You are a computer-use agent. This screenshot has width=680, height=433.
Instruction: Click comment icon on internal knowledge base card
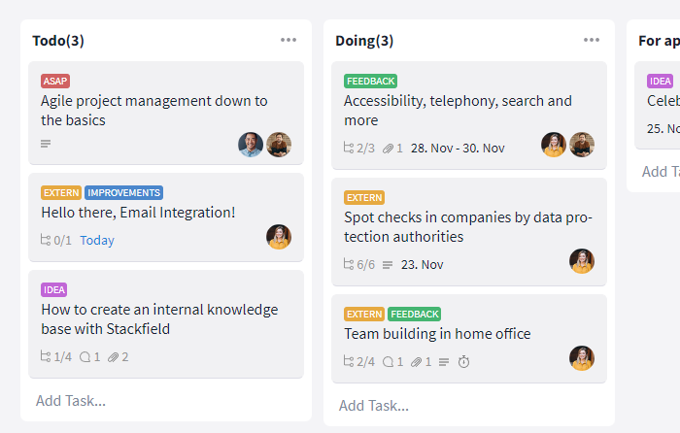tap(85, 357)
